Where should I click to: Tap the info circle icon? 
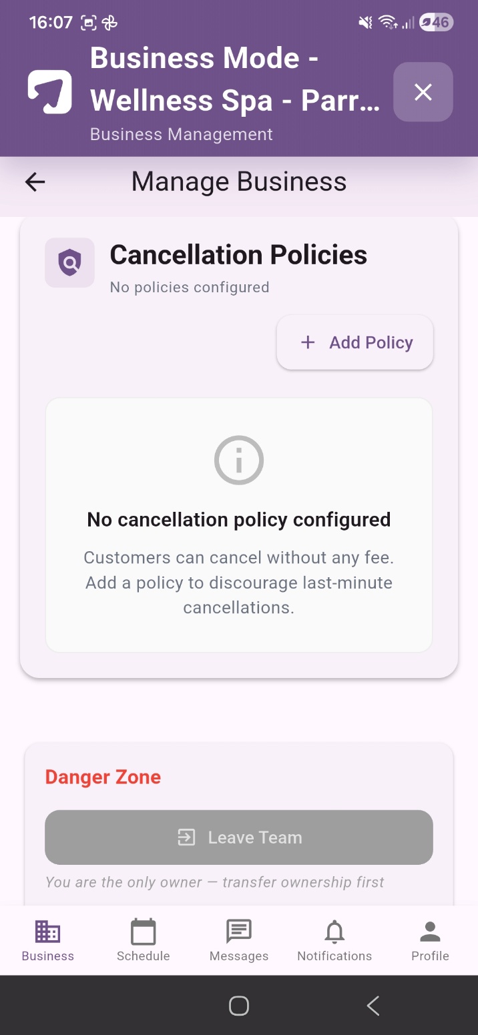[239, 460]
